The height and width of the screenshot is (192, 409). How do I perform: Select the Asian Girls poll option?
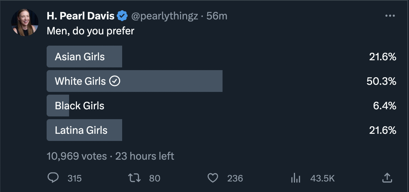(221, 57)
